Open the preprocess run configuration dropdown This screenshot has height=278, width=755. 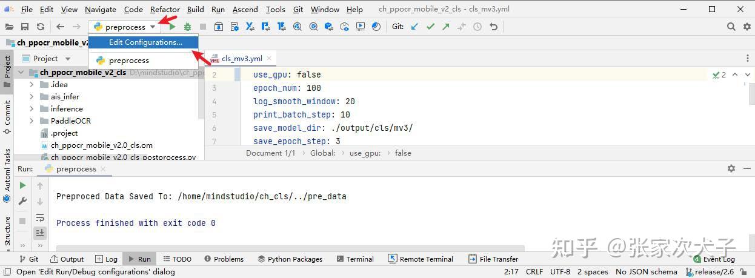(x=124, y=27)
